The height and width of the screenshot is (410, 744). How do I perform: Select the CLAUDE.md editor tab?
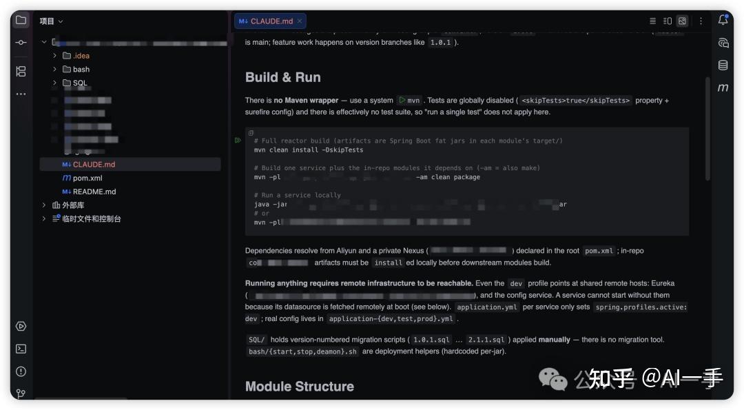coord(270,21)
